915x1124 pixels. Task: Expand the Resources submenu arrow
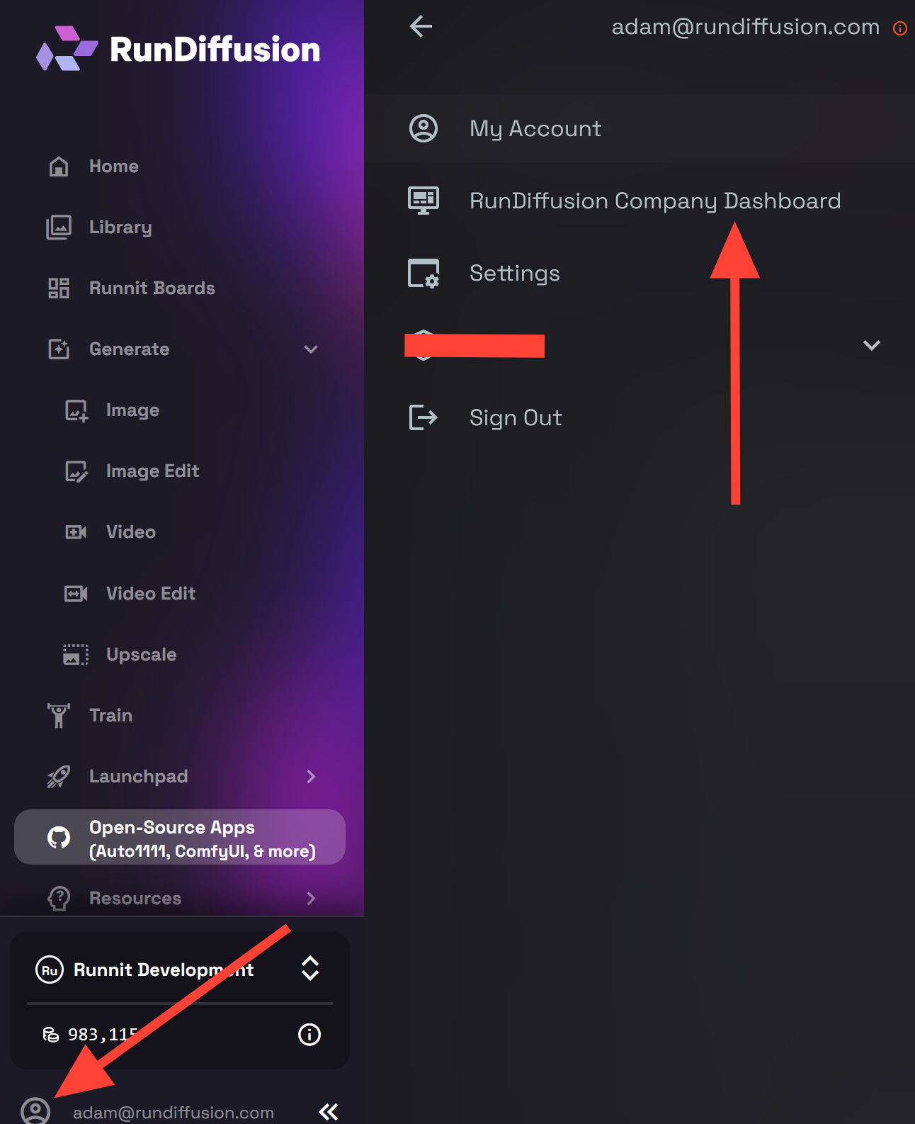[x=311, y=899]
